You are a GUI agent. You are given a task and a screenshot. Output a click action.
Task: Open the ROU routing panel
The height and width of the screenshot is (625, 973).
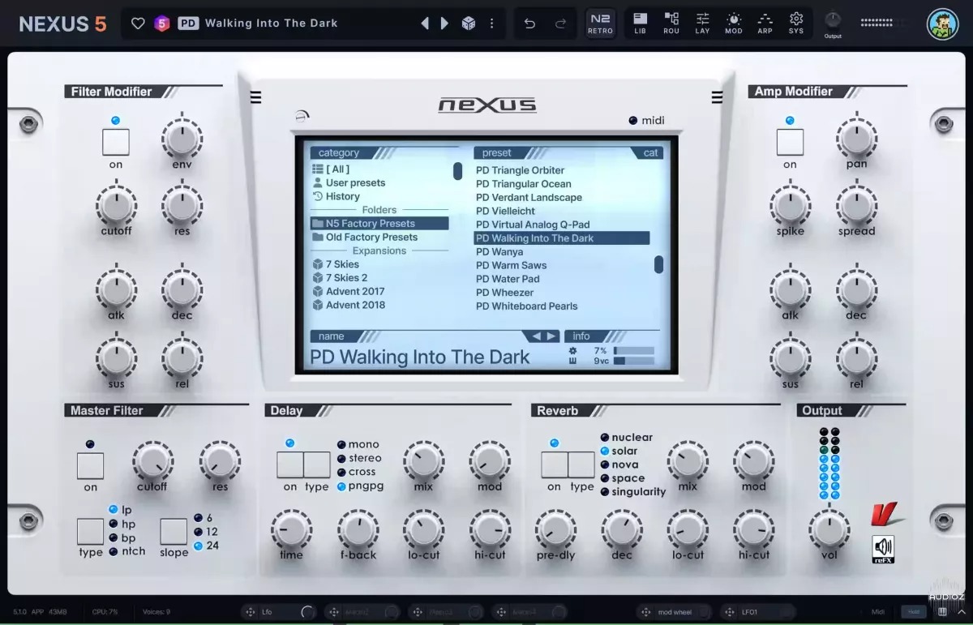coord(671,23)
